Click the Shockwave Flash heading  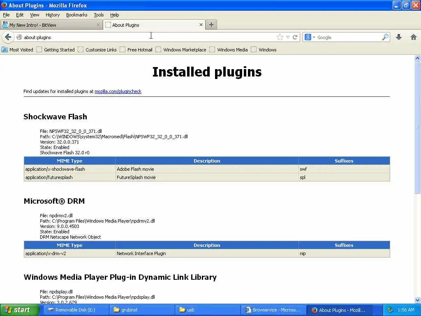[56, 116]
